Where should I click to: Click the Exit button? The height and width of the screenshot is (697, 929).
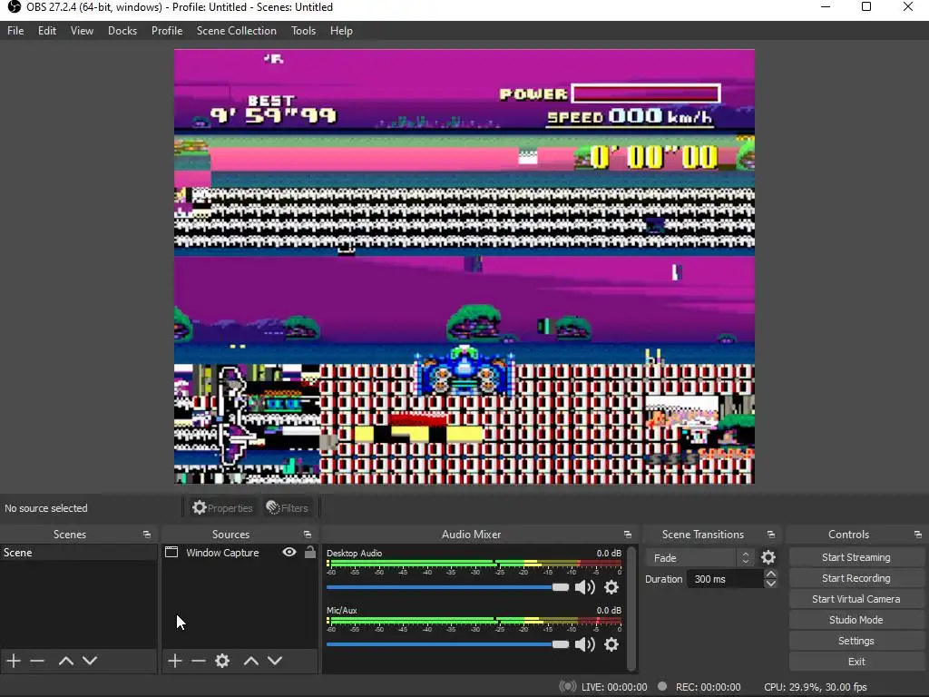click(856, 662)
